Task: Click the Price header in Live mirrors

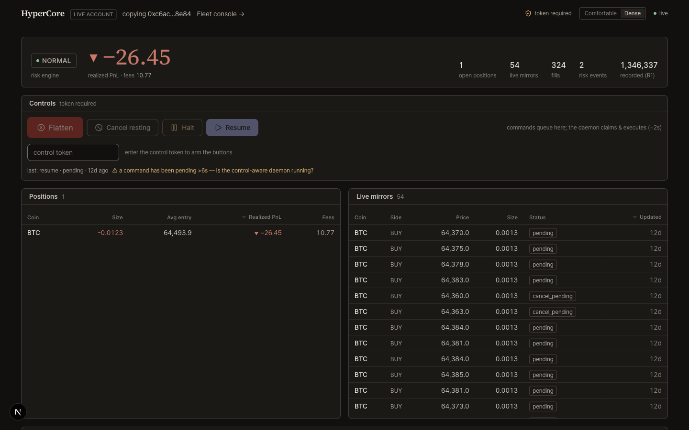Action: 462,217
